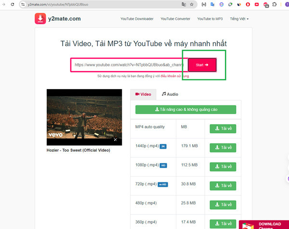Click the site information icon in address bar
The height and width of the screenshot is (229, 289).
click(x=23, y=4)
